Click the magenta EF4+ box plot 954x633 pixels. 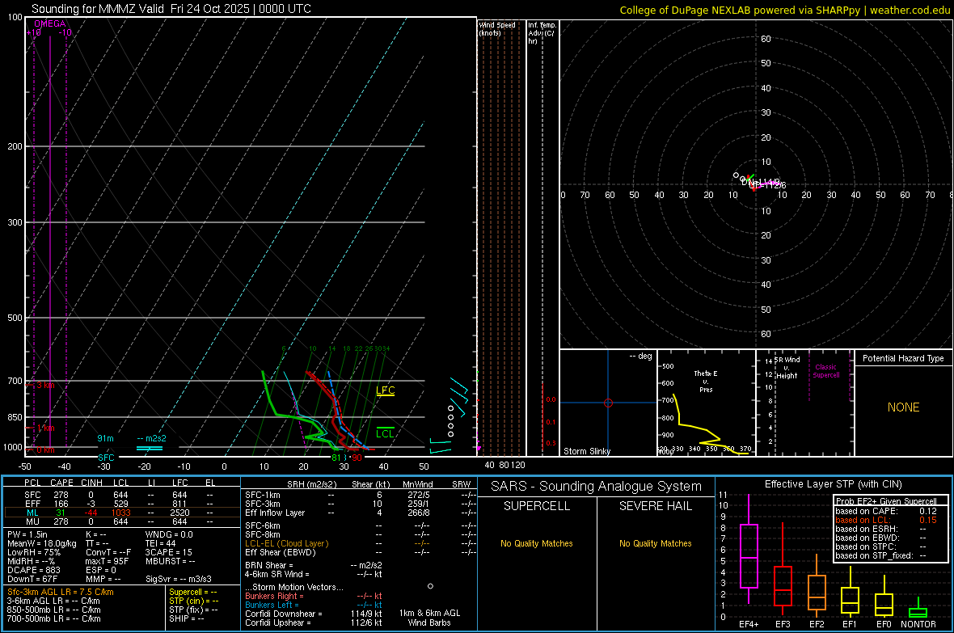(x=749, y=555)
